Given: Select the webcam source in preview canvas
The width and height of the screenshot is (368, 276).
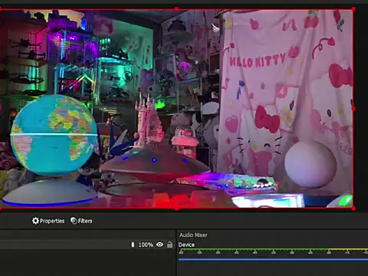Looking at the screenshot, I should [x=176, y=109].
